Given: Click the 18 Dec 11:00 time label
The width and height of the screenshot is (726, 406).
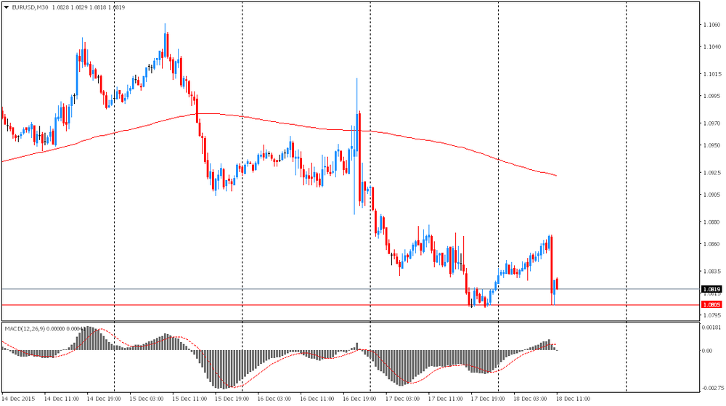Looking at the screenshot, I should [x=574, y=399].
